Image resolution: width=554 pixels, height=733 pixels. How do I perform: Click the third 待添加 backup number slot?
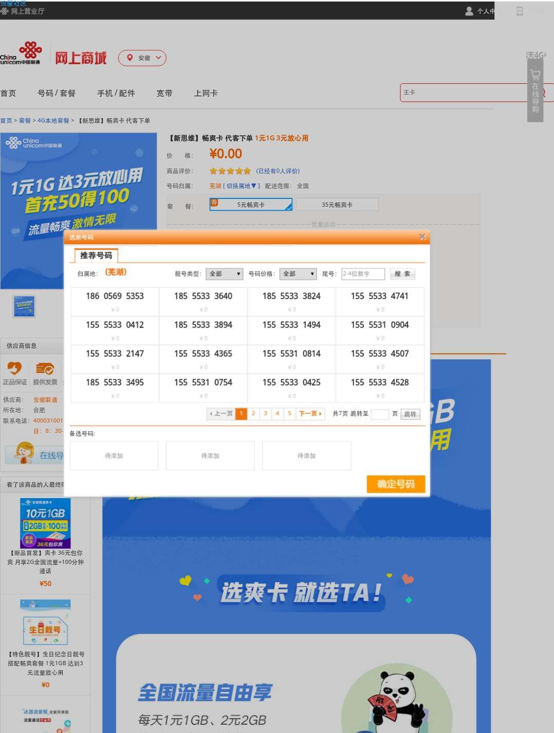[307, 455]
